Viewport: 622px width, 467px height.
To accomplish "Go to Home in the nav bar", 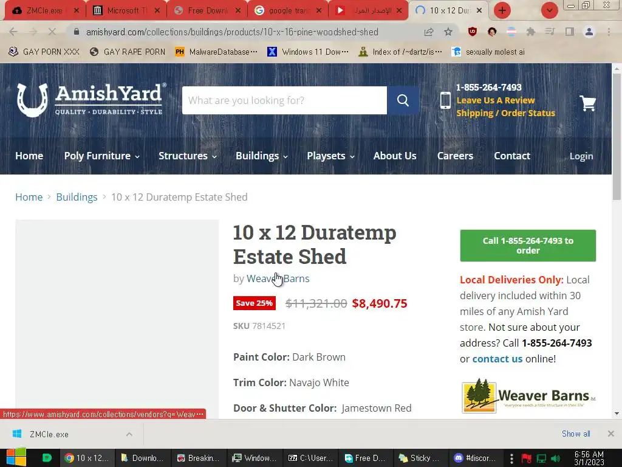I will click(29, 156).
